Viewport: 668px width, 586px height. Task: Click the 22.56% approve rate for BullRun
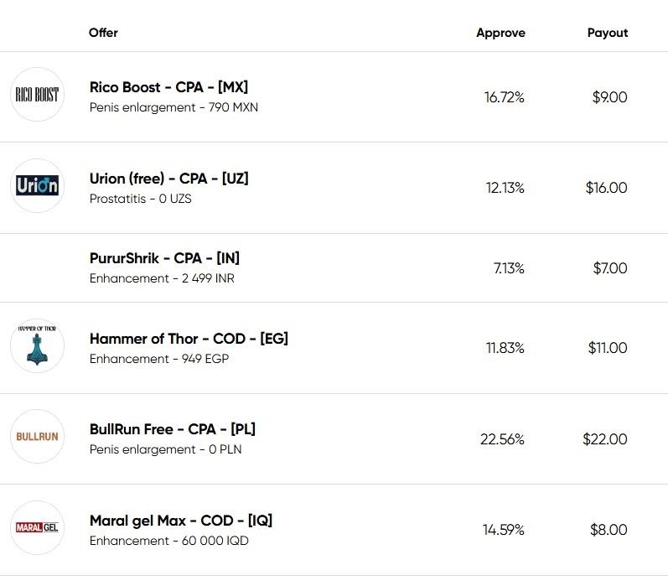point(502,439)
